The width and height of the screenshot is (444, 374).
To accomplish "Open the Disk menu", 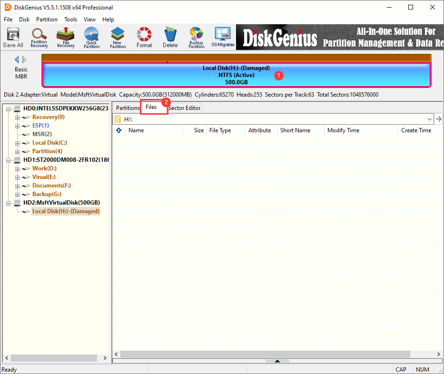I will pos(24,19).
